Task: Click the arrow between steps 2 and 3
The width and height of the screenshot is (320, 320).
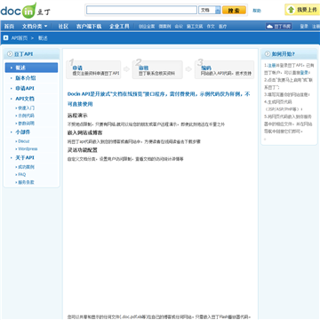Action: coord(188,69)
